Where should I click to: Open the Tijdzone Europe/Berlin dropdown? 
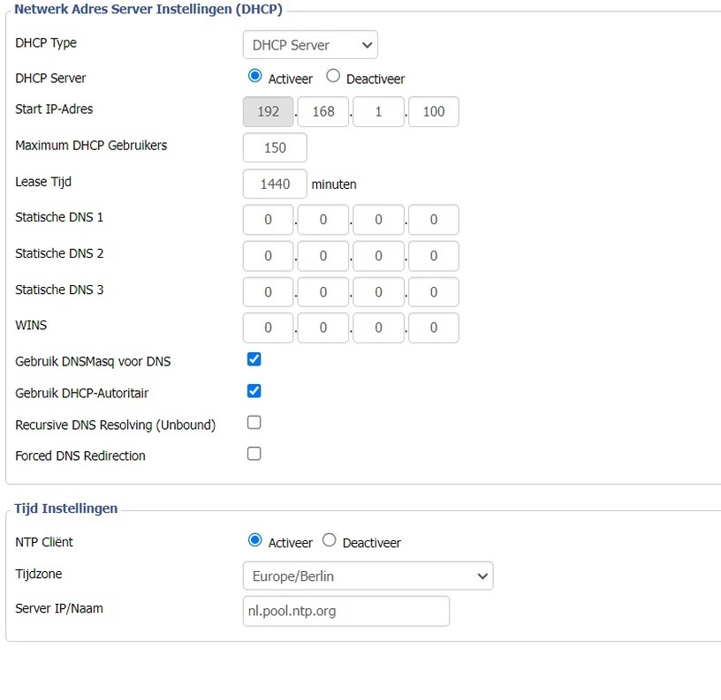(368, 576)
